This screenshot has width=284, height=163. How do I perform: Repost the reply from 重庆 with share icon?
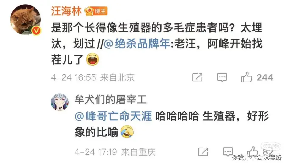(x=203, y=152)
